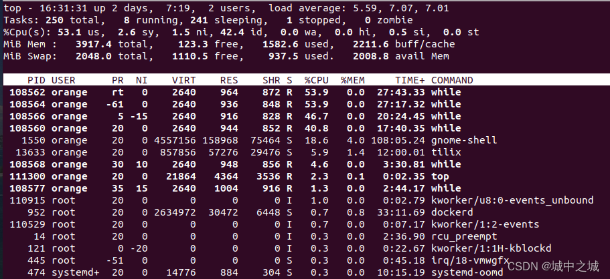Viewport: 610px width, 279px height.
Task: Click the COMMAND column header
Action: click(452, 80)
